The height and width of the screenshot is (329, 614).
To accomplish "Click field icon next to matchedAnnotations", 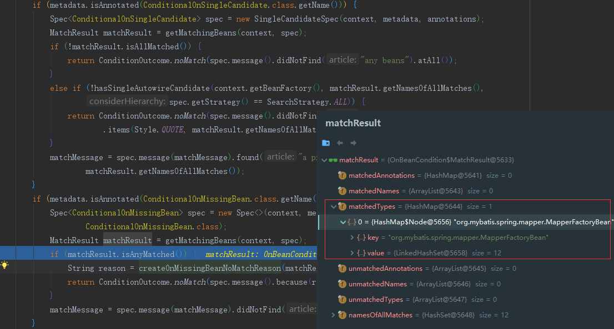I will [x=342, y=176].
